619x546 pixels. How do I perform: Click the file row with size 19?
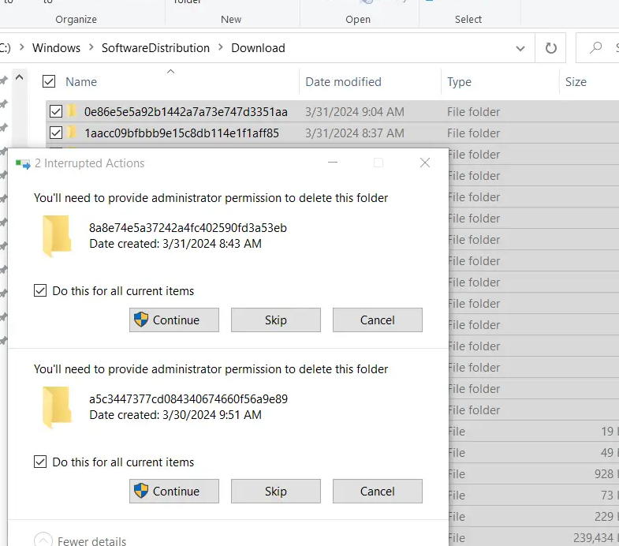pos(534,431)
